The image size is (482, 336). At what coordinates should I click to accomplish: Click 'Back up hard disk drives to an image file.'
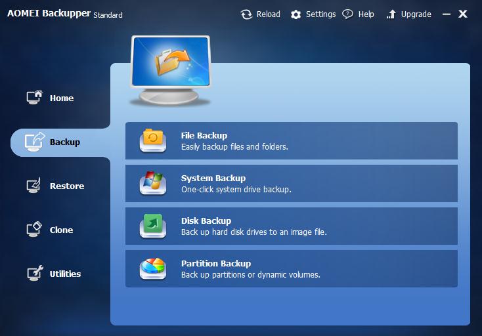click(254, 232)
